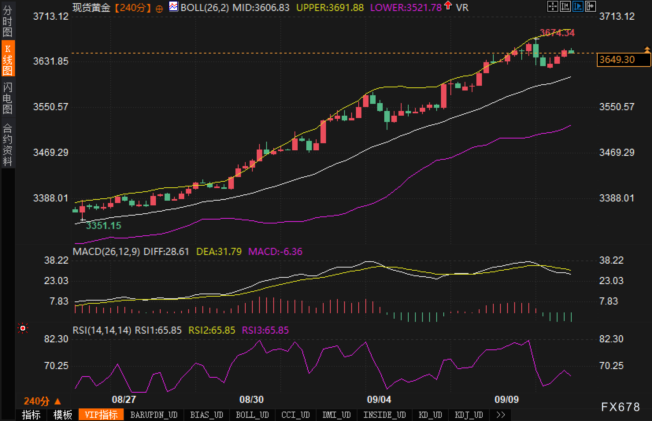Expand more indicators with the >> arrow
The image size is (652, 421).
[x=501, y=415]
